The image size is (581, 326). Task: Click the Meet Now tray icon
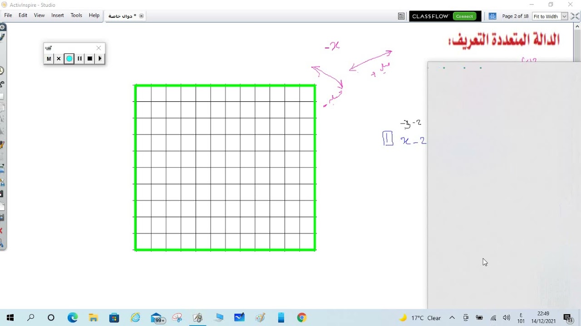pyautogui.click(x=466, y=318)
